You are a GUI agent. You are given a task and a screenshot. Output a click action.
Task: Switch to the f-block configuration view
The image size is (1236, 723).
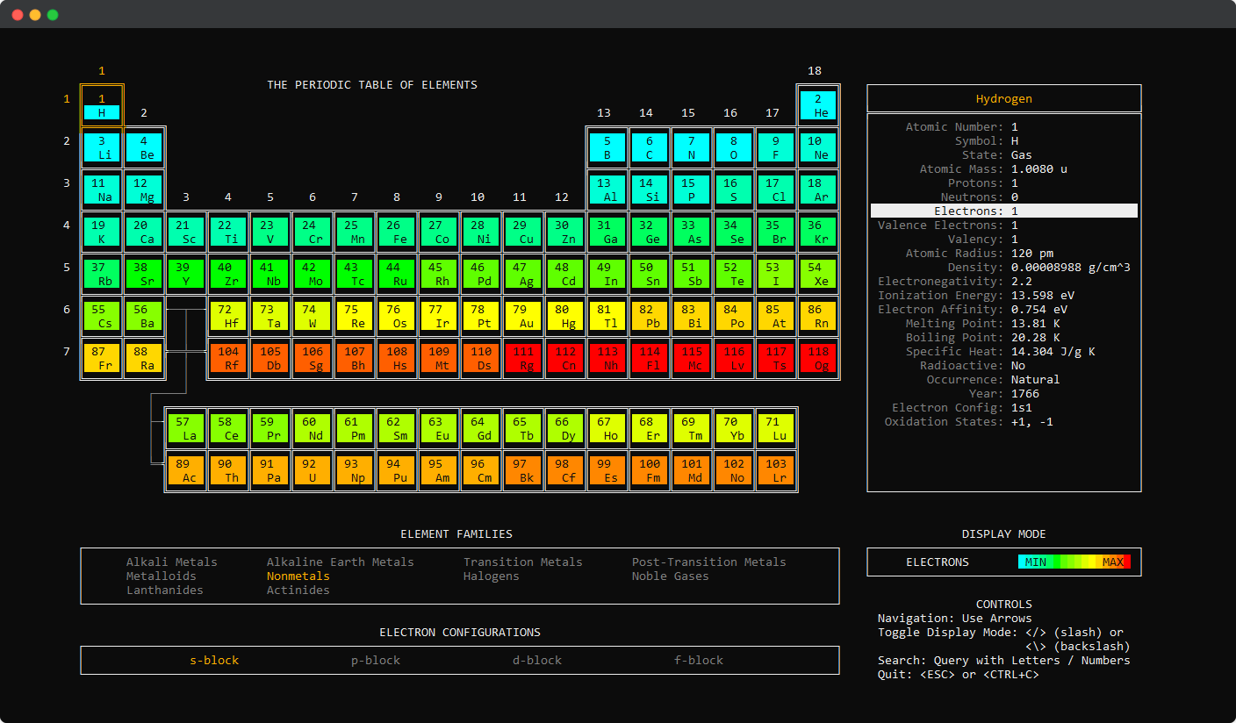(x=699, y=660)
